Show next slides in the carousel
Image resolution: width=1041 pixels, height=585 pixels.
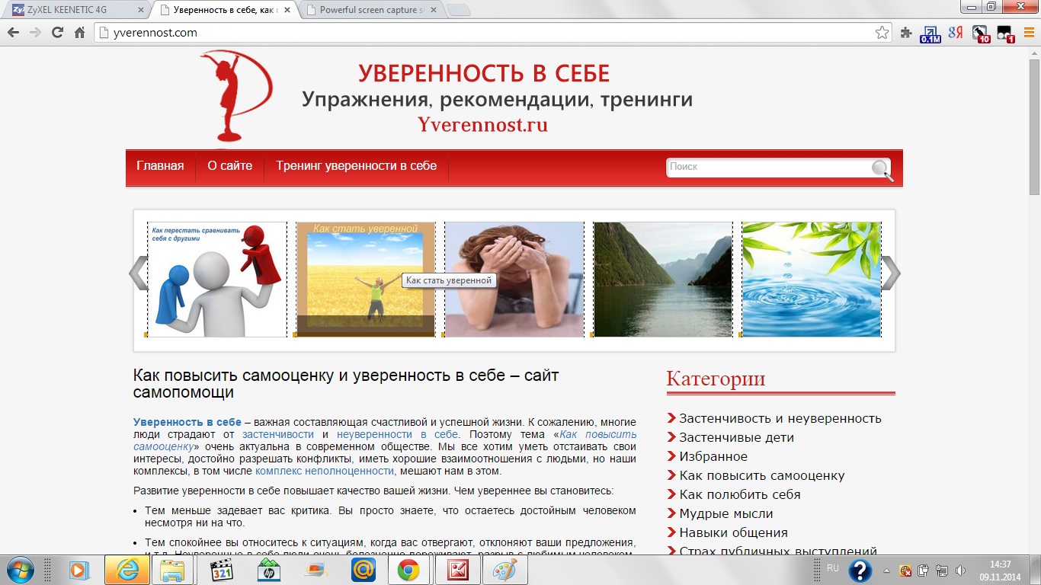[x=891, y=273]
